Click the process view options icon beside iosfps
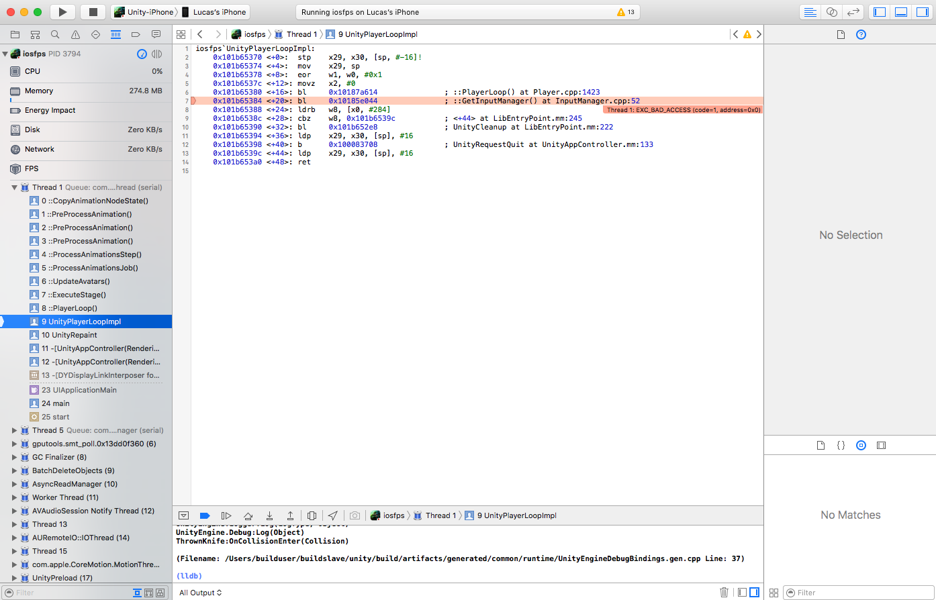This screenshot has height=600, width=936. pyautogui.click(x=157, y=54)
